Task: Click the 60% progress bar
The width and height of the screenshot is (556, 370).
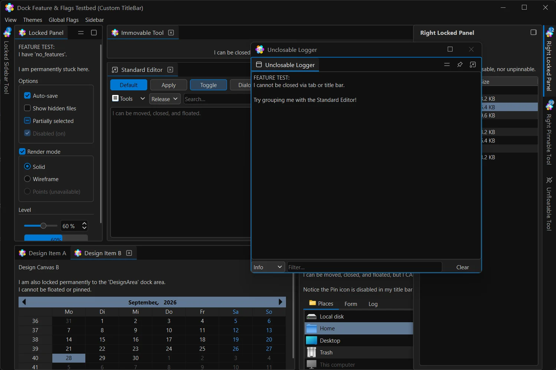Action: (x=56, y=238)
